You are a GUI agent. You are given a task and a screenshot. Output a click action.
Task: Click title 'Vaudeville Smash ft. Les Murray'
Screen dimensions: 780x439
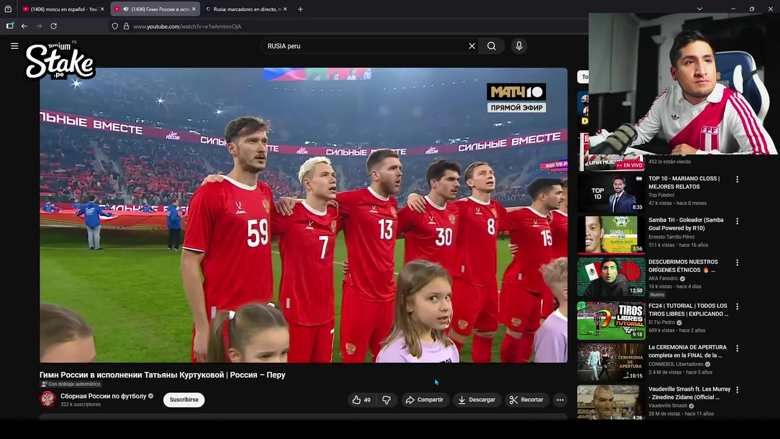pos(689,393)
